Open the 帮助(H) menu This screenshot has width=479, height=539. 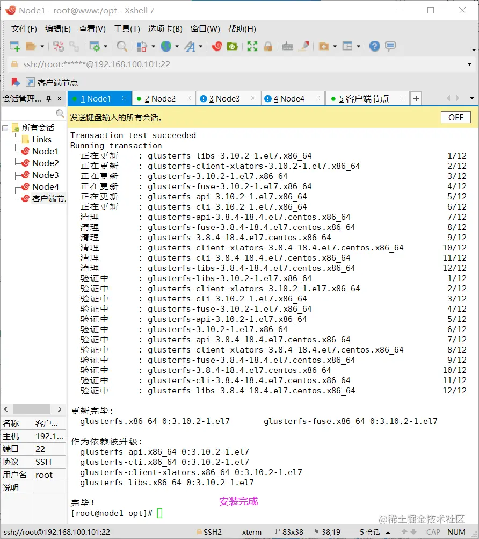[242, 29]
